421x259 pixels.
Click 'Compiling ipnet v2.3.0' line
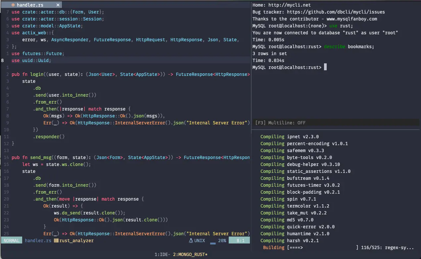point(290,137)
